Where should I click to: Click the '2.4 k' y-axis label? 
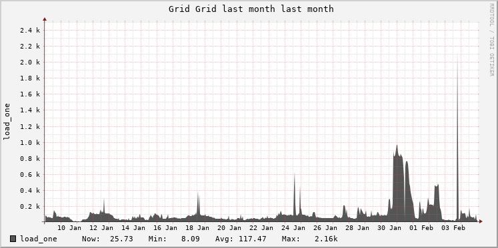30,31
